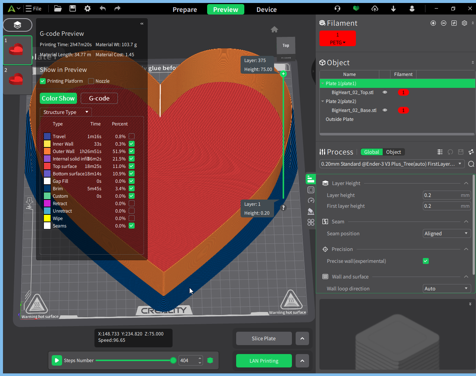The height and width of the screenshot is (376, 476).
Task: Click the save project icon
Action: (x=73, y=9)
